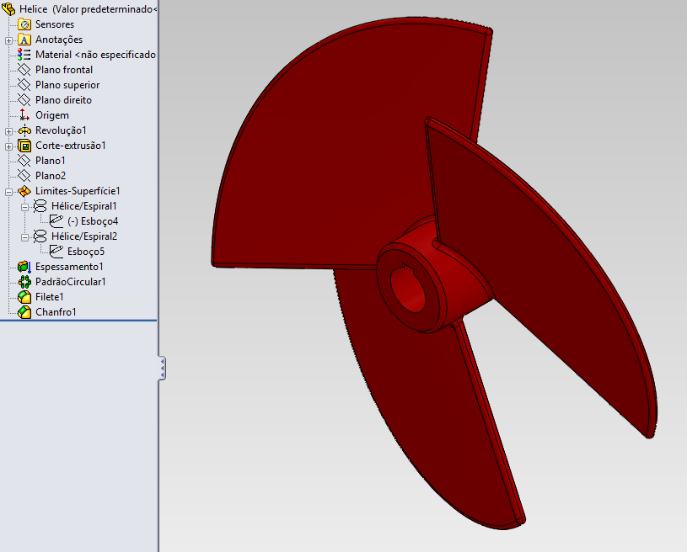Click the Material icon with colored dots
687x552 pixels.
[x=24, y=55]
